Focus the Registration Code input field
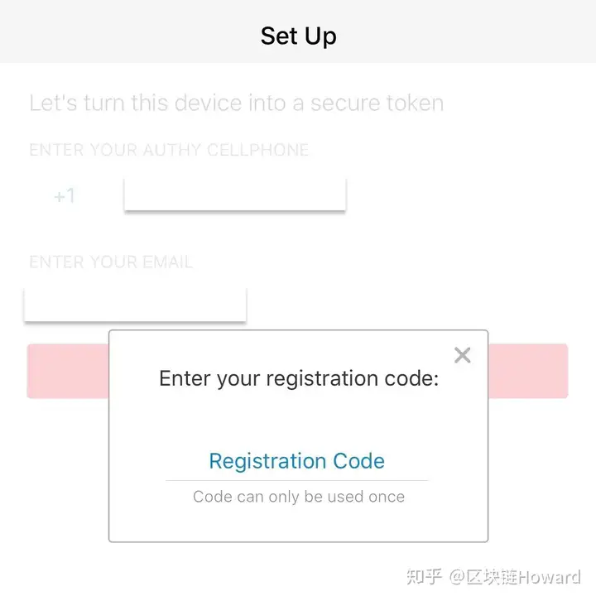The height and width of the screenshot is (601, 596). point(296,461)
